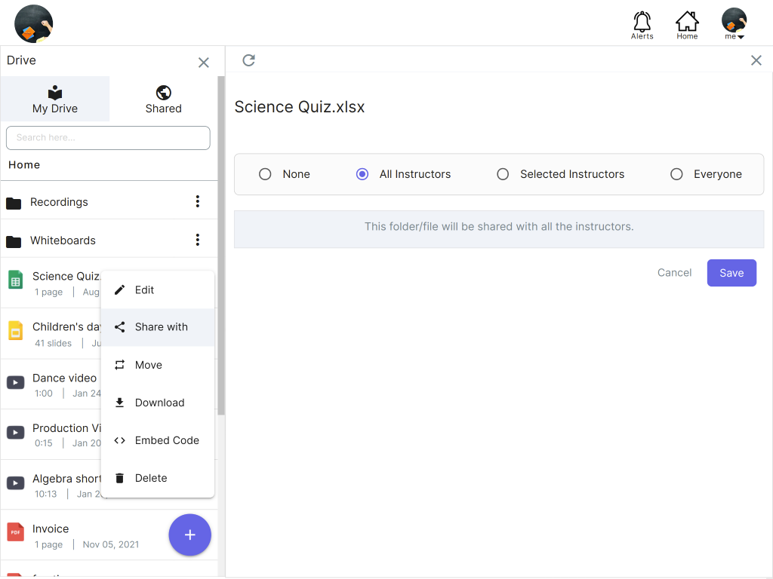
Task: Click Cancel in sharing panel
Action: [x=674, y=273]
